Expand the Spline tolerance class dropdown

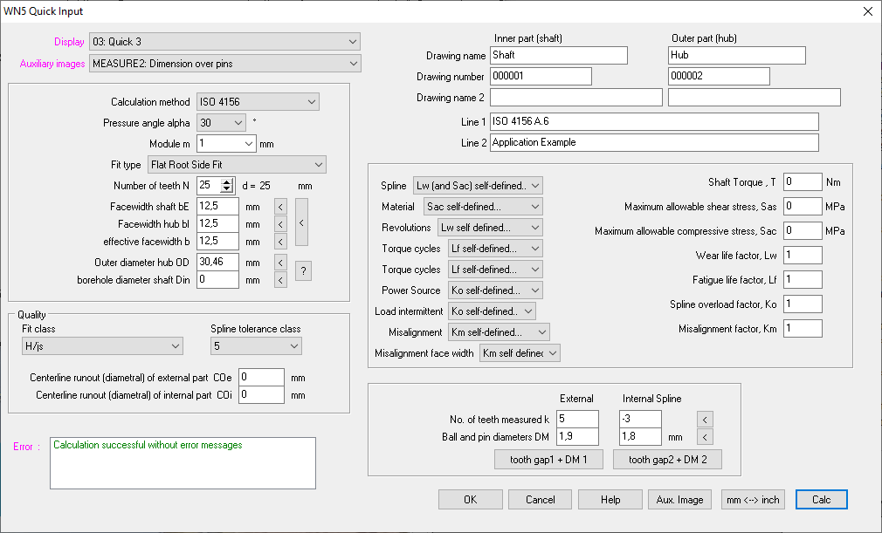[x=256, y=346]
